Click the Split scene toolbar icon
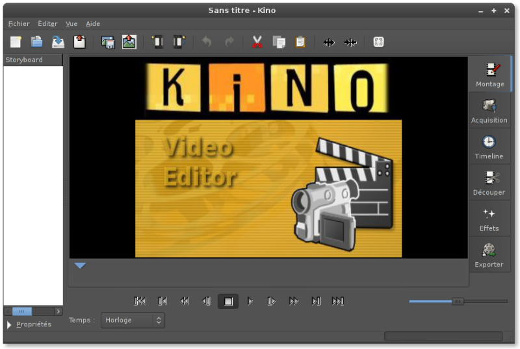 click(329, 42)
